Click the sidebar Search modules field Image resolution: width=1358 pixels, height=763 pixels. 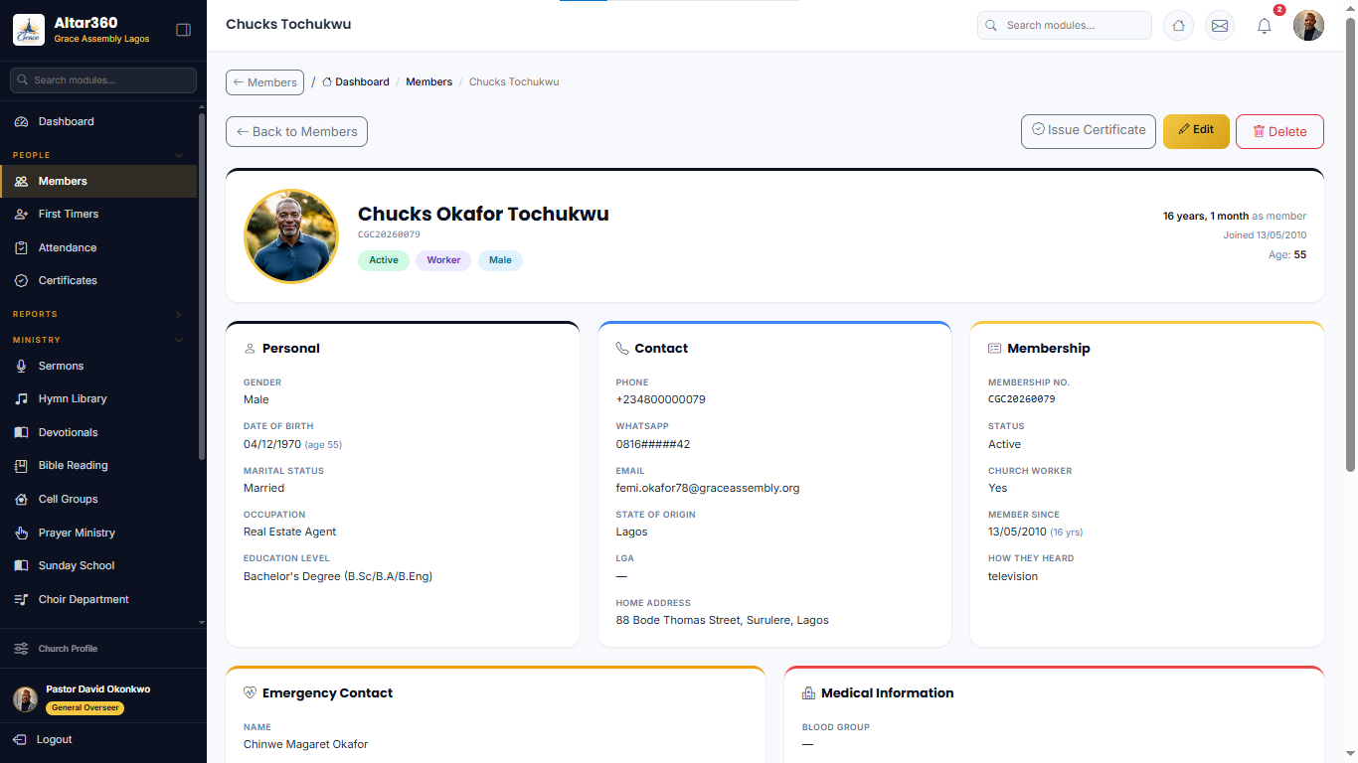(x=103, y=79)
